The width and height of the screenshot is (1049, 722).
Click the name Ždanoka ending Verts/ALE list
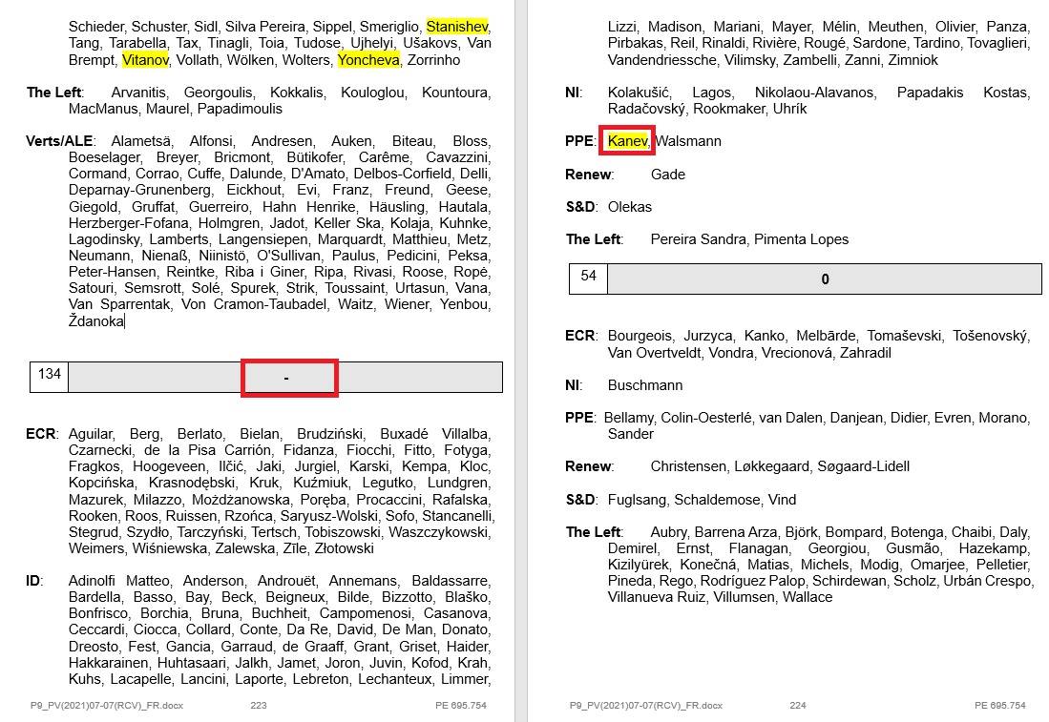[x=95, y=321]
